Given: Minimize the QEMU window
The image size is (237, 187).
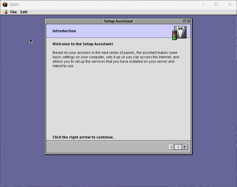Looking at the screenshot, I should [x=203, y=4].
